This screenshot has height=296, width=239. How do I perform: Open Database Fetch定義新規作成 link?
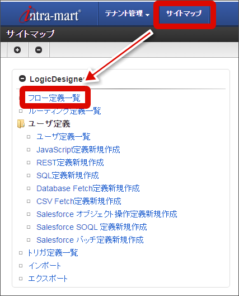click(88, 188)
